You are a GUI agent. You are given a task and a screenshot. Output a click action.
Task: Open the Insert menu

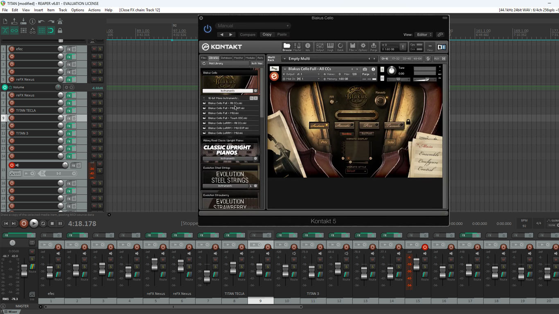coord(38,10)
